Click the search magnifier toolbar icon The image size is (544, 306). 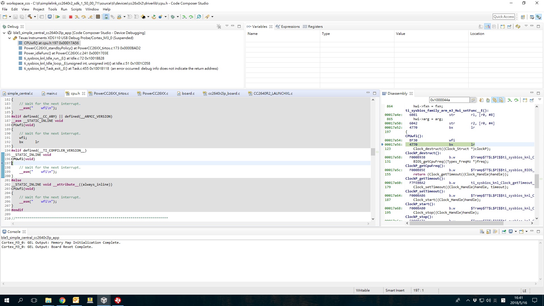tap(199, 17)
